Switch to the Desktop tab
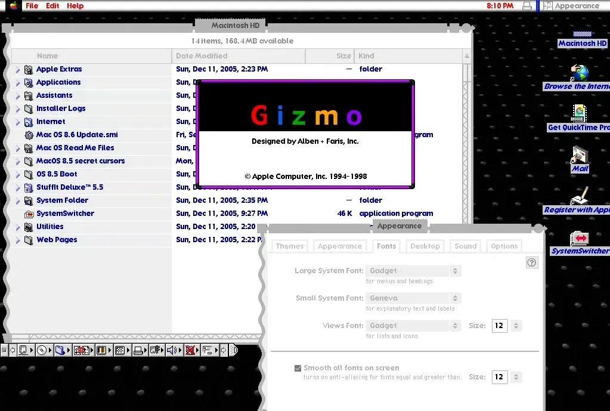The height and width of the screenshot is (411, 610). [x=425, y=246]
